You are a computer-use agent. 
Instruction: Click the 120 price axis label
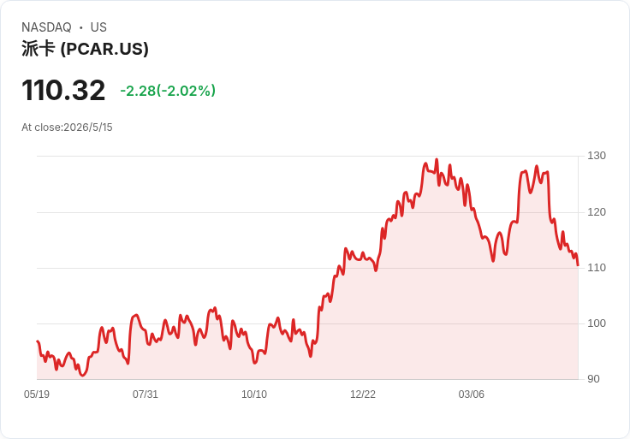(x=597, y=211)
